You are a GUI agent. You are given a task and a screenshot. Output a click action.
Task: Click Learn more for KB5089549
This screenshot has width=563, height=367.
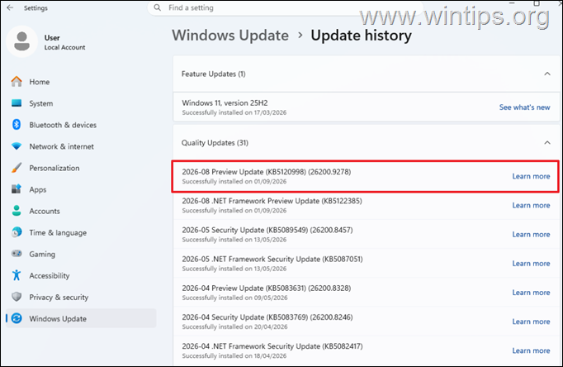pos(531,235)
